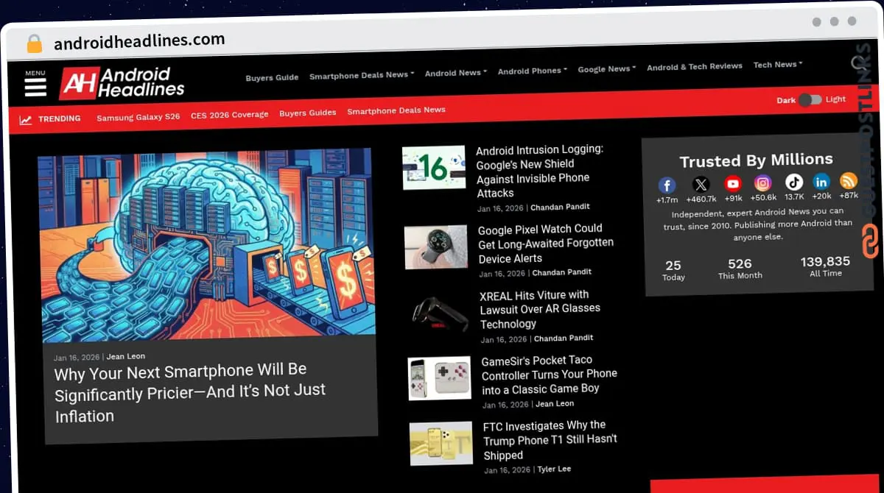The width and height of the screenshot is (884, 493).
Task: Expand the Smartphone Deals News dropdown
Action: tap(361, 75)
